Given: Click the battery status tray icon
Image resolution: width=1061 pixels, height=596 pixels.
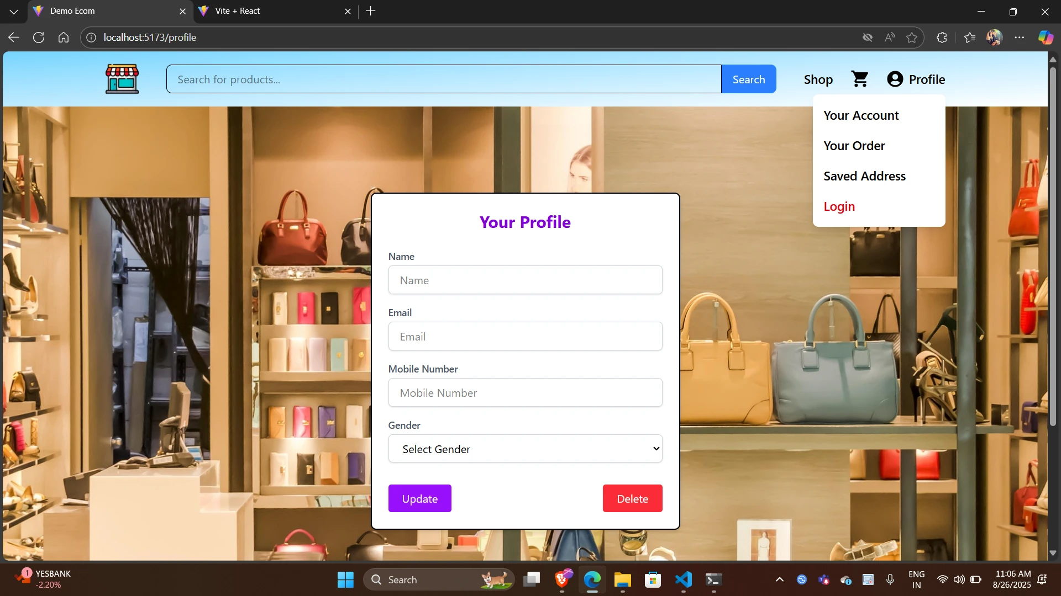Looking at the screenshot, I should click(976, 579).
